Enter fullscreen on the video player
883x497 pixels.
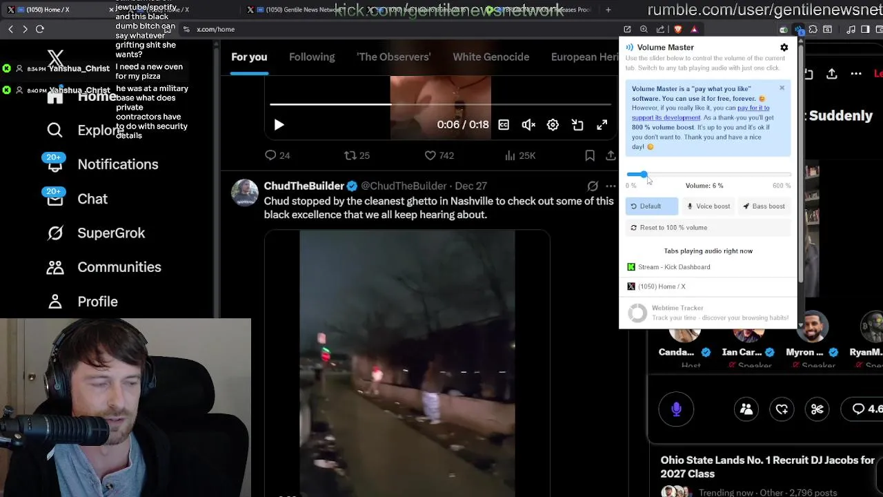pyautogui.click(x=602, y=125)
